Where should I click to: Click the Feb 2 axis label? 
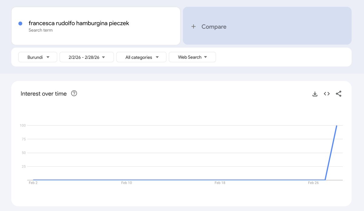(33, 183)
